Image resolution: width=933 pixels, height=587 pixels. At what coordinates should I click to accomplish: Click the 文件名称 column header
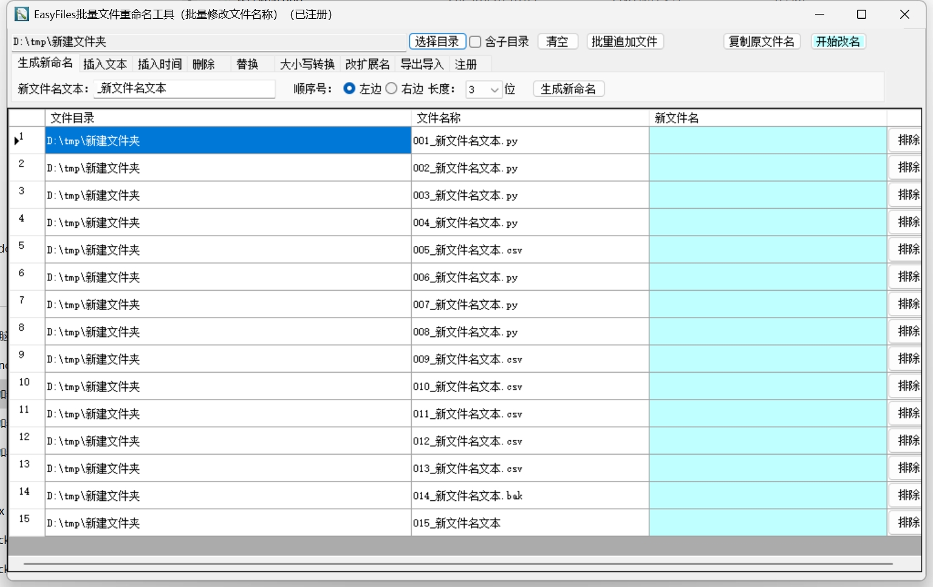pos(530,118)
